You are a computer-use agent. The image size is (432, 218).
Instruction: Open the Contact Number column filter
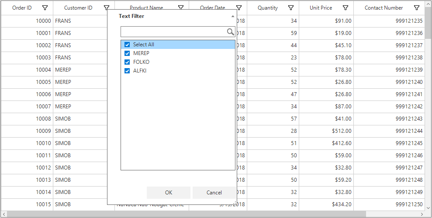click(x=417, y=8)
